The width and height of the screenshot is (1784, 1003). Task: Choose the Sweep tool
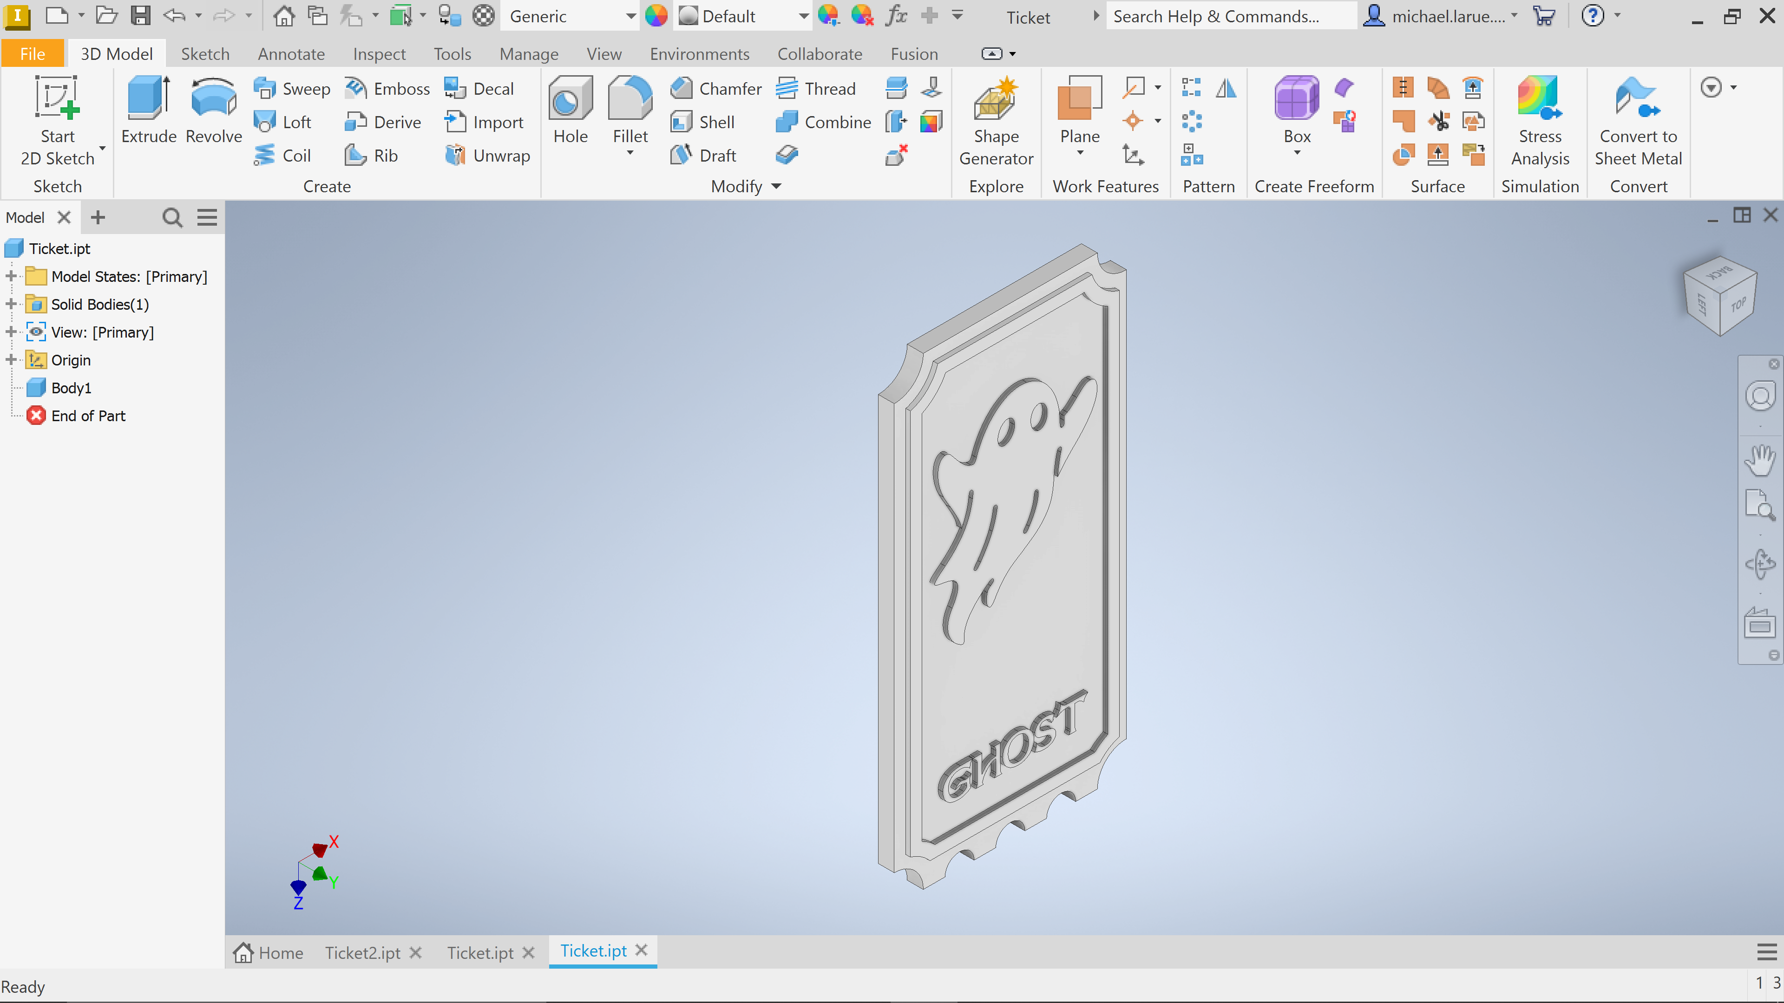[x=292, y=89]
